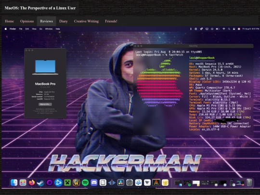This screenshot has width=260, height=195.
Task: Open Steam from the dock
Action: click(x=40, y=183)
